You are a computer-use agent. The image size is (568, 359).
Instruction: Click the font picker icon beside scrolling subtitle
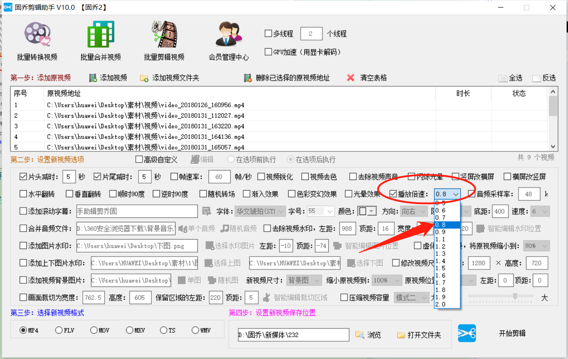pyautogui.click(x=206, y=211)
